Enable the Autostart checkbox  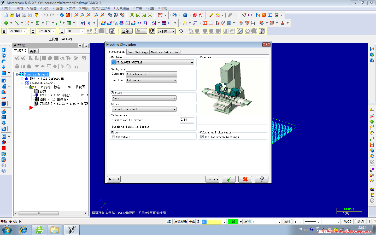[113, 137]
